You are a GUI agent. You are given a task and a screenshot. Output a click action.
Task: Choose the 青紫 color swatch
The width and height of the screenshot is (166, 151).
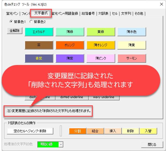pyautogui.click(x=39, y=58)
